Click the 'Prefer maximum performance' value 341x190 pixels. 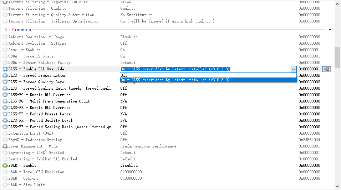(x=148, y=146)
